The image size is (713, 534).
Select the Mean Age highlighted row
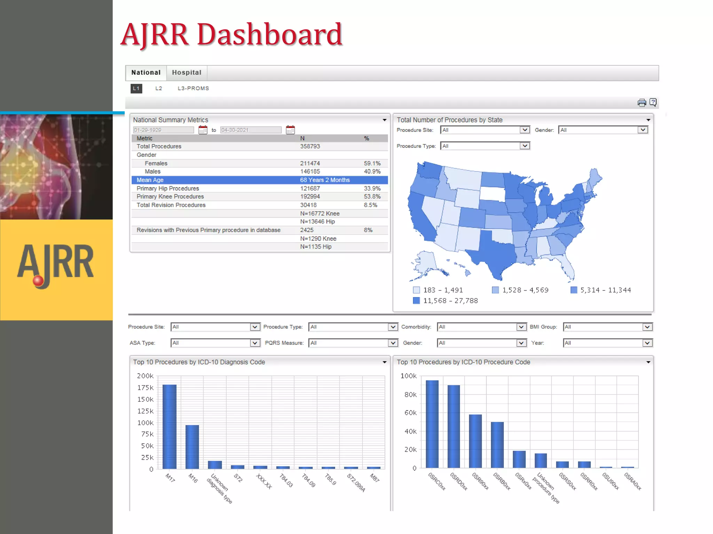click(260, 180)
